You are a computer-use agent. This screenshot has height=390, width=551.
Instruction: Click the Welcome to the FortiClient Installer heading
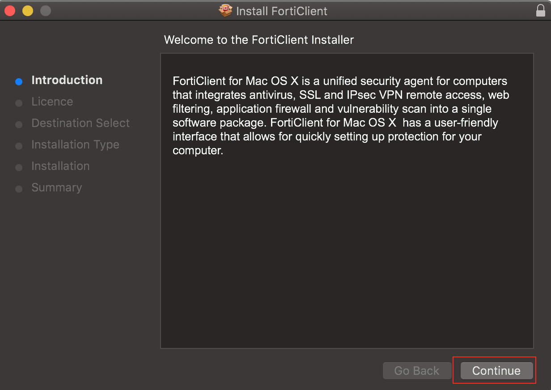pyautogui.click(x=259, y=40)
